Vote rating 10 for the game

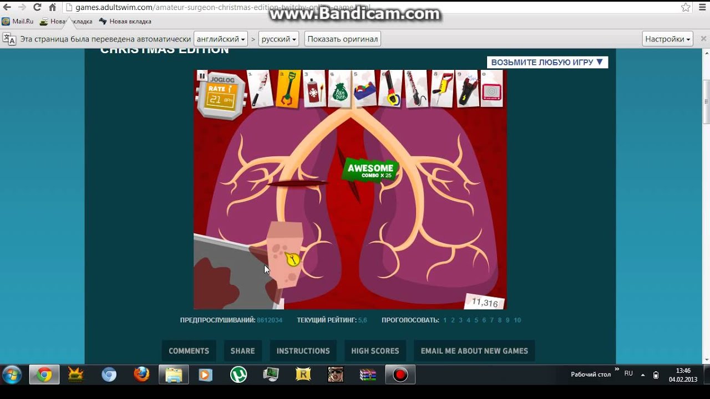(518, 320)
